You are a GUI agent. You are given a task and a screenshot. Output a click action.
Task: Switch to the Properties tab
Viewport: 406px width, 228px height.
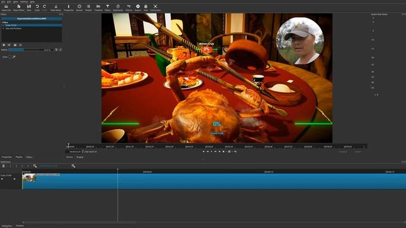pos(7,157)
